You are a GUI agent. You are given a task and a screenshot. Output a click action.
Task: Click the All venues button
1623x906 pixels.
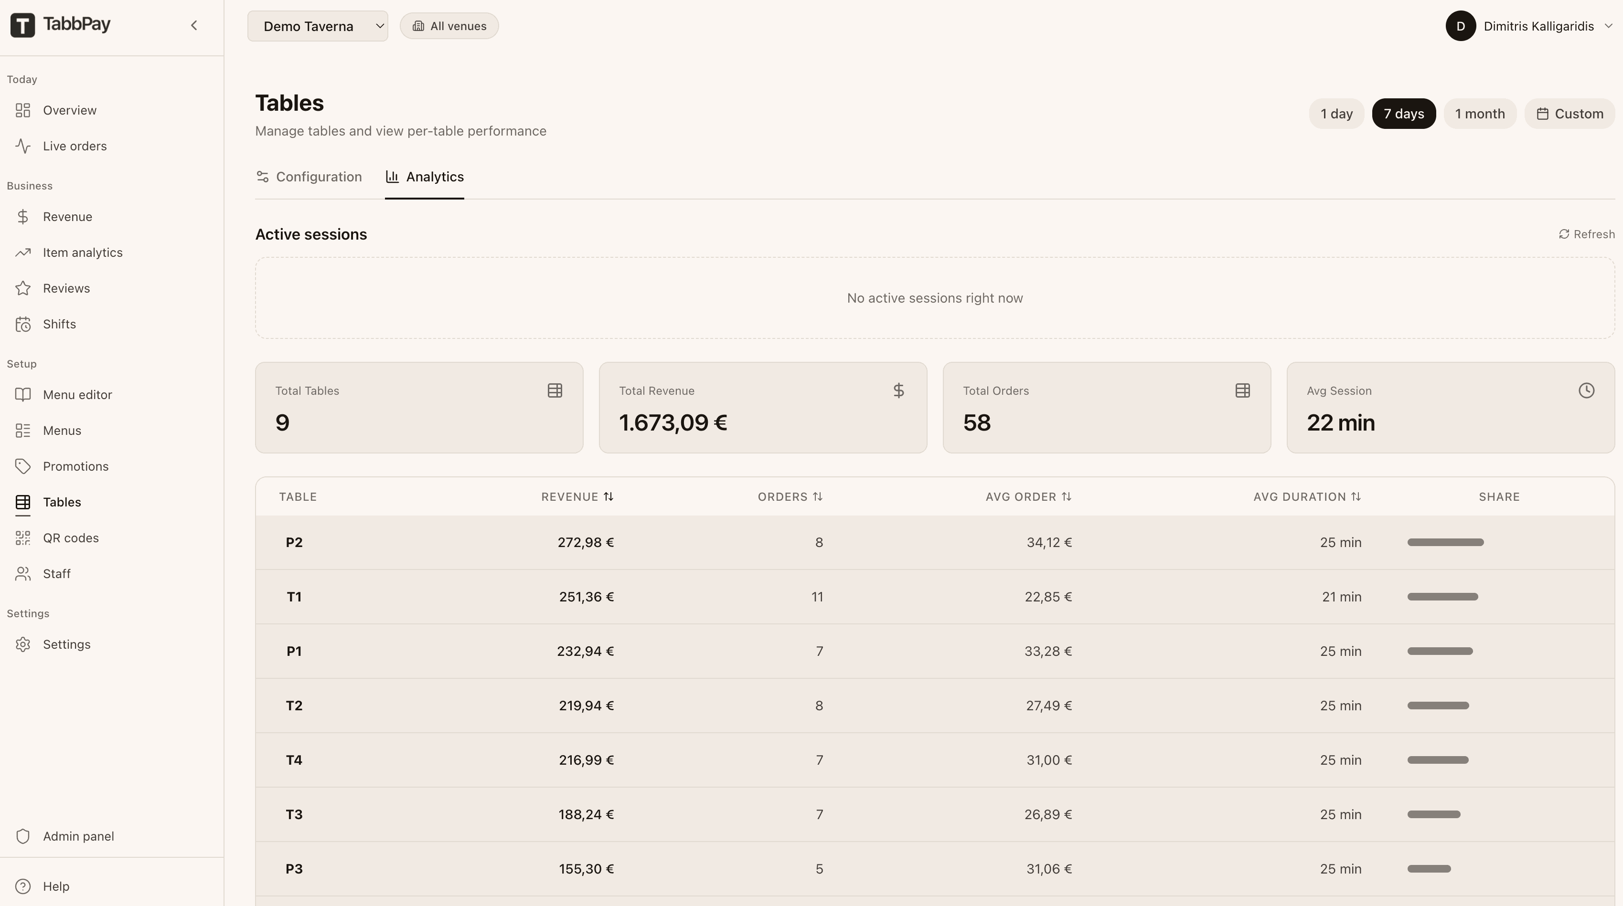click(x=449, y=26)
